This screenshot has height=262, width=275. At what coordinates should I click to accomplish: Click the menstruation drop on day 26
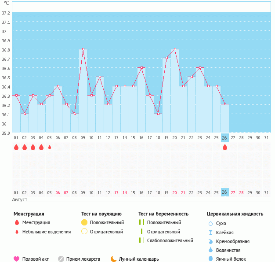[x=225, y=147]
